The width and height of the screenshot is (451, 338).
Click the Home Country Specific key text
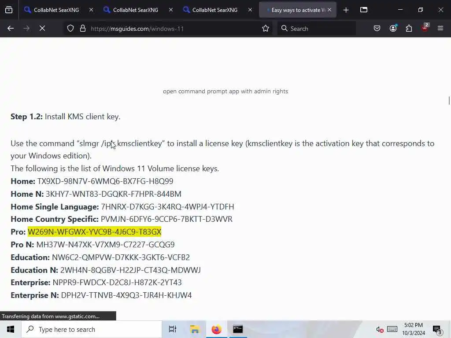[x=166, y=219]
